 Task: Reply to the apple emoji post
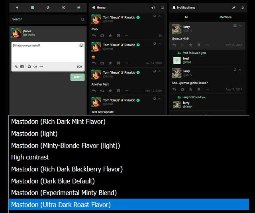[x=94, y=63]
